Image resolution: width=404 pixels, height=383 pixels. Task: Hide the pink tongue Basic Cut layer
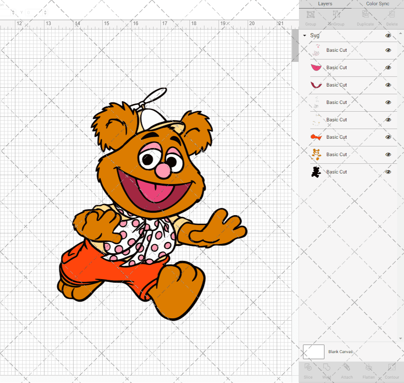pos(388,68)
